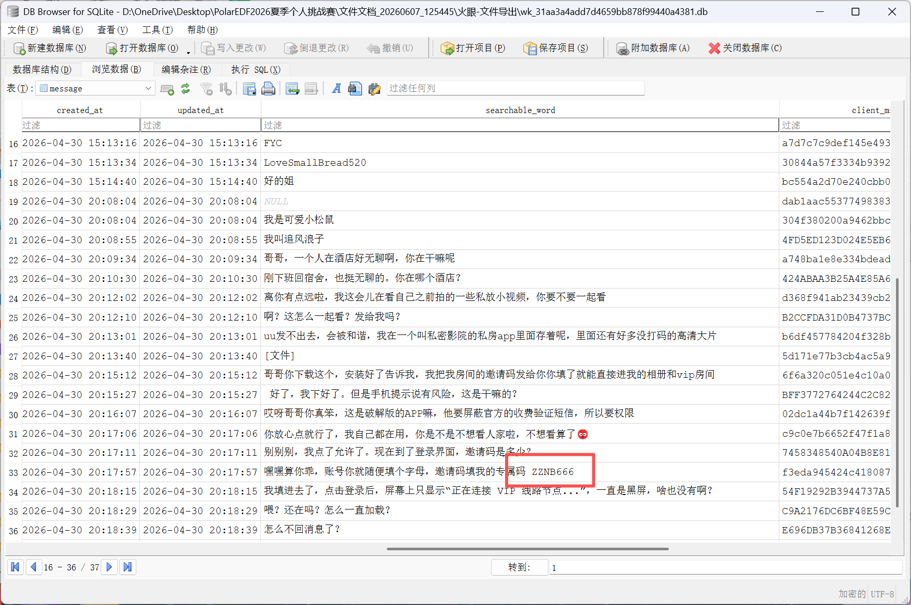The height and width of the screenshot is (605, 911).
Task: Click the created_at column header
Action: (x=81, y=110)
